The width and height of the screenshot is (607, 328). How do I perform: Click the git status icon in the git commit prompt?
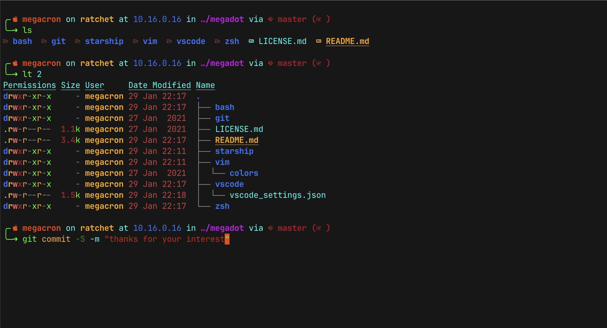click(319, 228)
